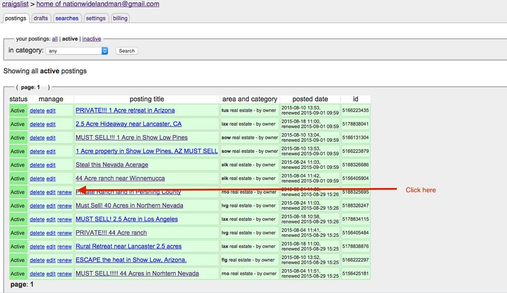
Task: Switch to the searches tab
Action: (x=67, y=18)
